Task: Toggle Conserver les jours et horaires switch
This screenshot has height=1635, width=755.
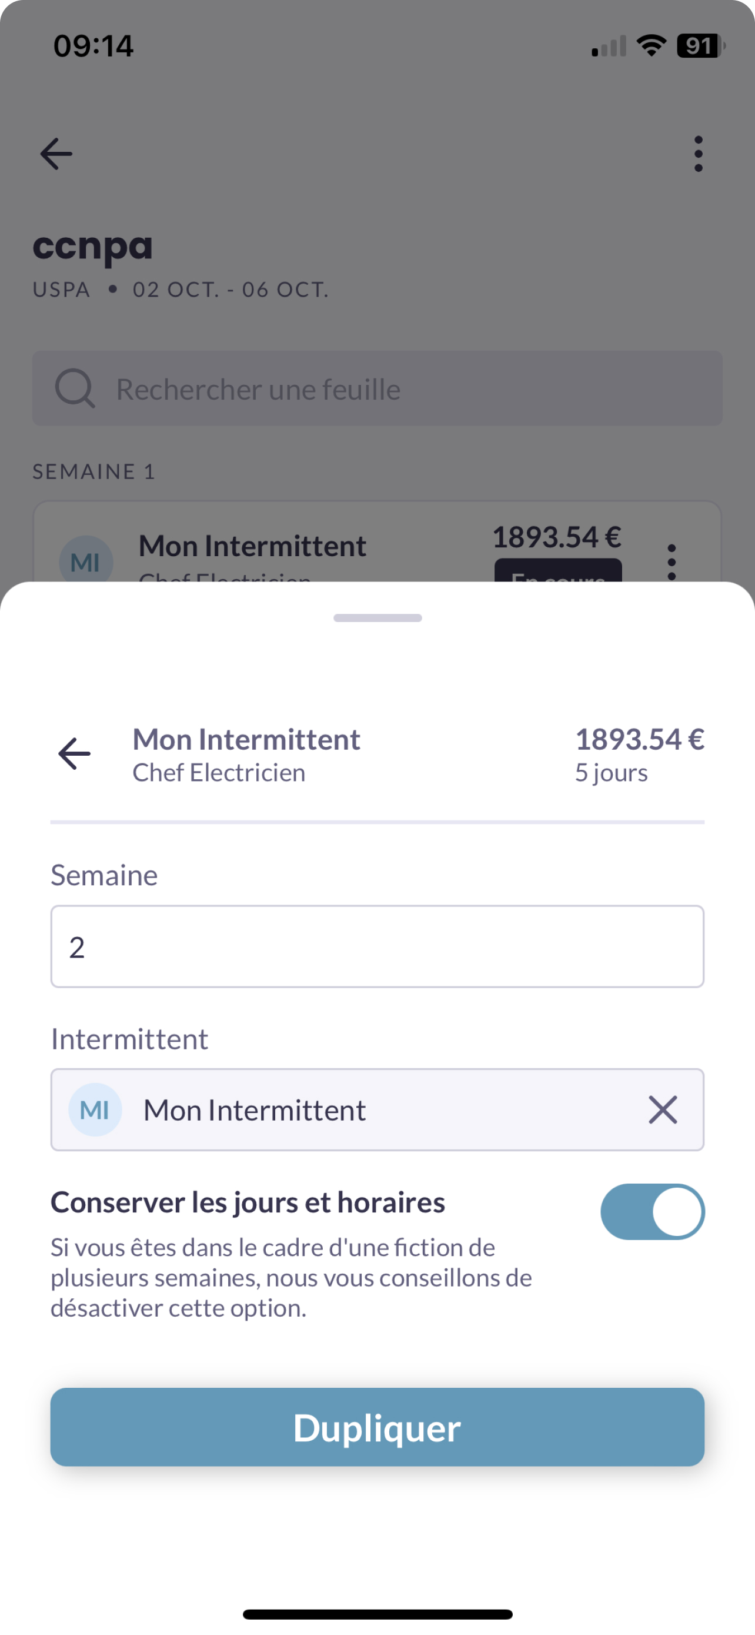Action: click(652, 1211)
